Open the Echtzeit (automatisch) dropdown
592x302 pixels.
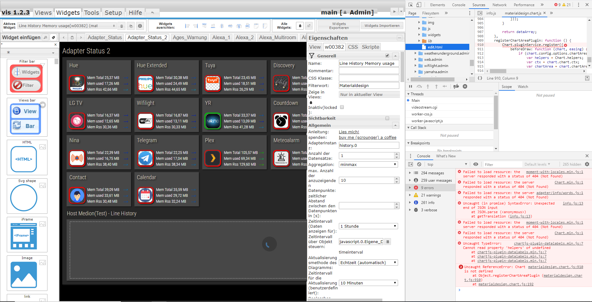pos(368,263)
